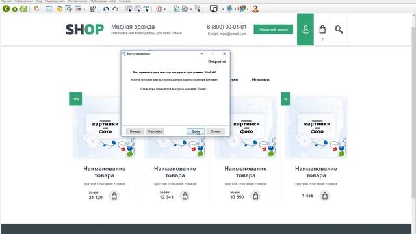Click the magnifier search icon in page header
This screenshot has height=234, width=416.
pyautogui.click(x=339, y=29)
